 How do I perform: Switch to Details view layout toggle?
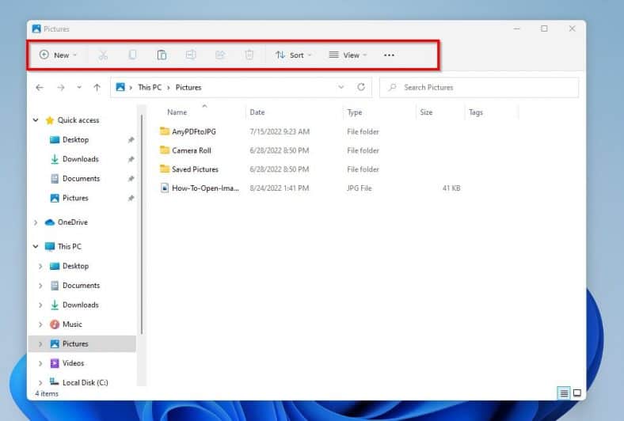tap(564, 393)
